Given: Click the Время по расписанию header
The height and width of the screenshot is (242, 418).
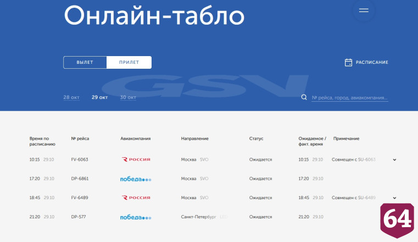Looking at the screenshot, I should [42, 141].
